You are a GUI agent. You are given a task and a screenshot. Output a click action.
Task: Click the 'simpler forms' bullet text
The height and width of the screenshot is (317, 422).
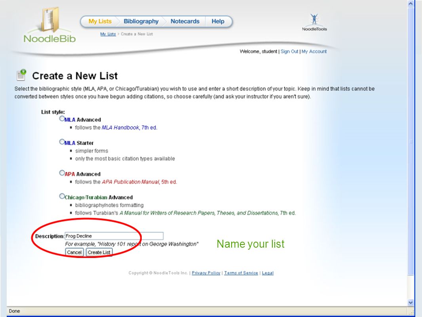tap(91, 151)
